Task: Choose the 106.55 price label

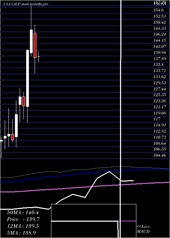Action: click(x=159, y=150)
